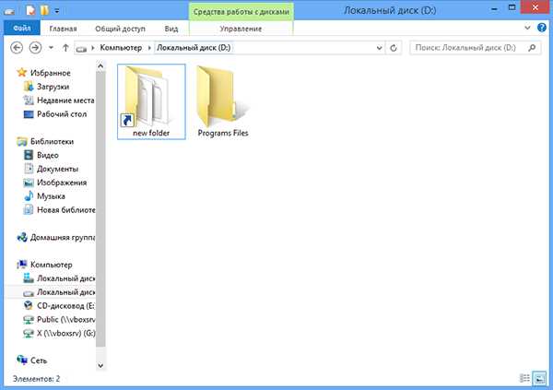Screen dimensions: 553x390
Task: Switch to large icons view in status bar
Action: [x=539, y=378]
